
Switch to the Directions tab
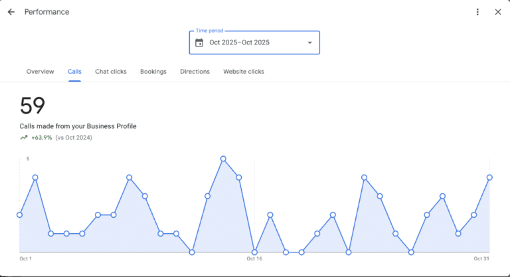click(x=195, y=72)
